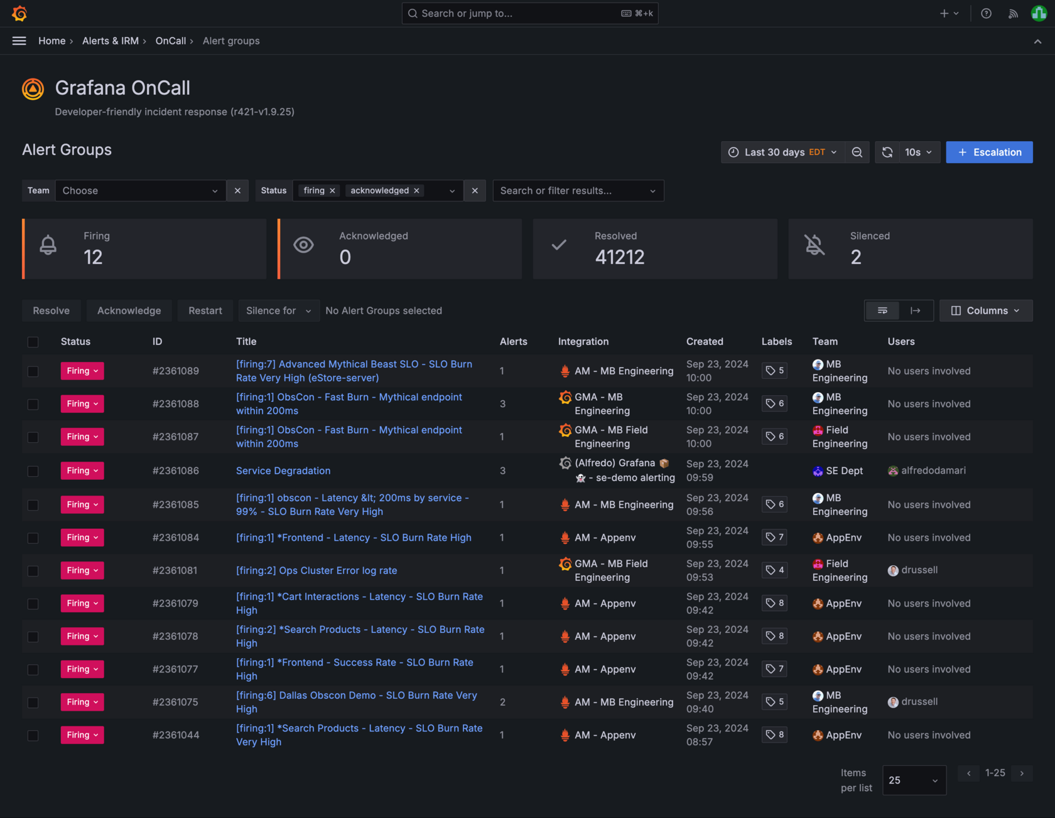Click the alfredodamari user avatar
The width and height of the screenshot is (1055, 818).
[893, 471]
